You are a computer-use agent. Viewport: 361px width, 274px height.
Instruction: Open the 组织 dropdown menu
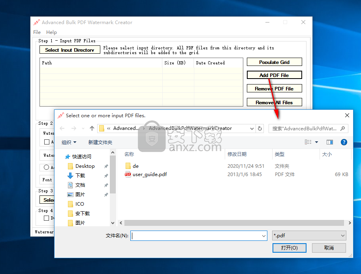coord(69,143)
